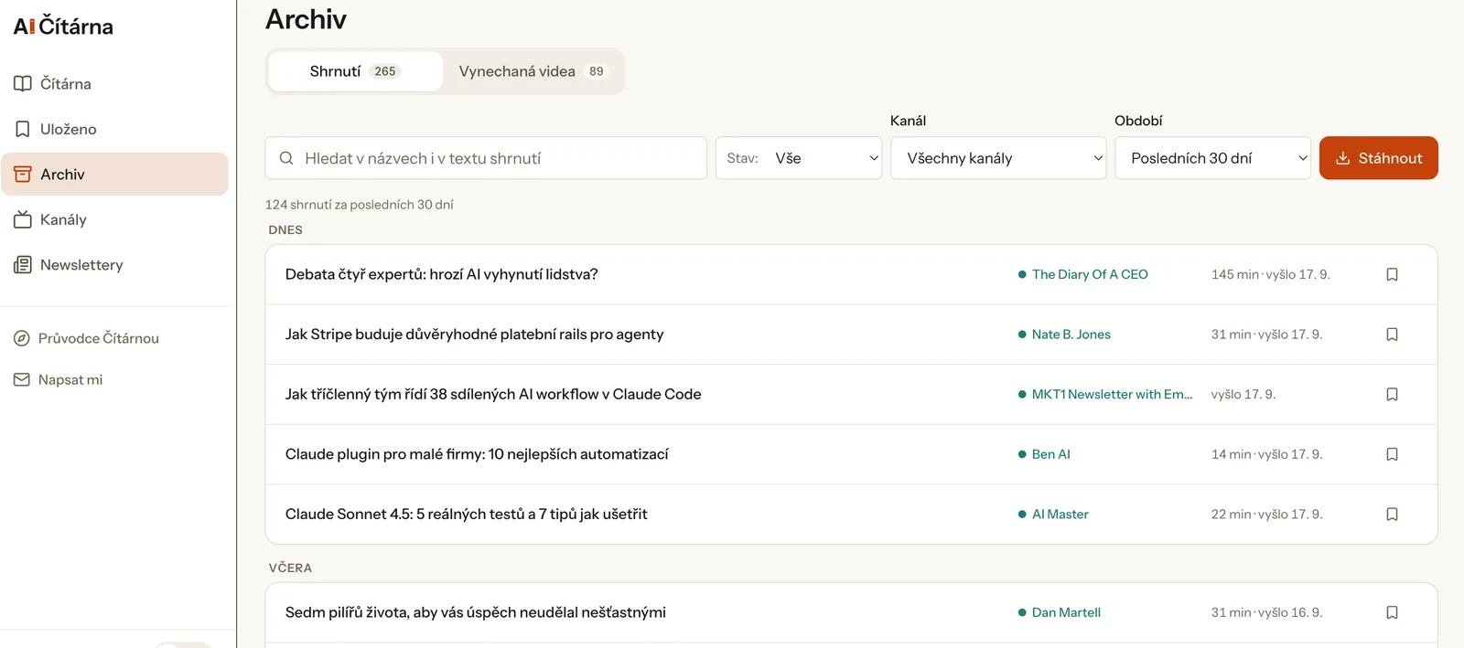Open the Stav filter dropdown
Image resolution: width=1464 pixels, height=648 pixels.
(799, 158)
